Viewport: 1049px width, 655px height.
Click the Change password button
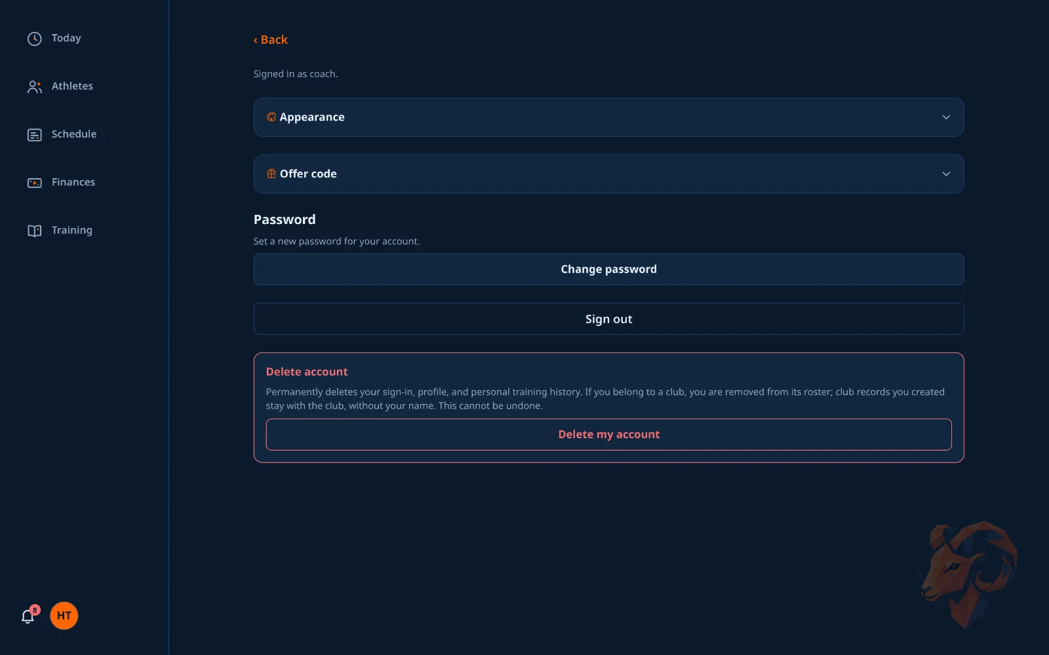pyautogui.click(x=608, y=269)
